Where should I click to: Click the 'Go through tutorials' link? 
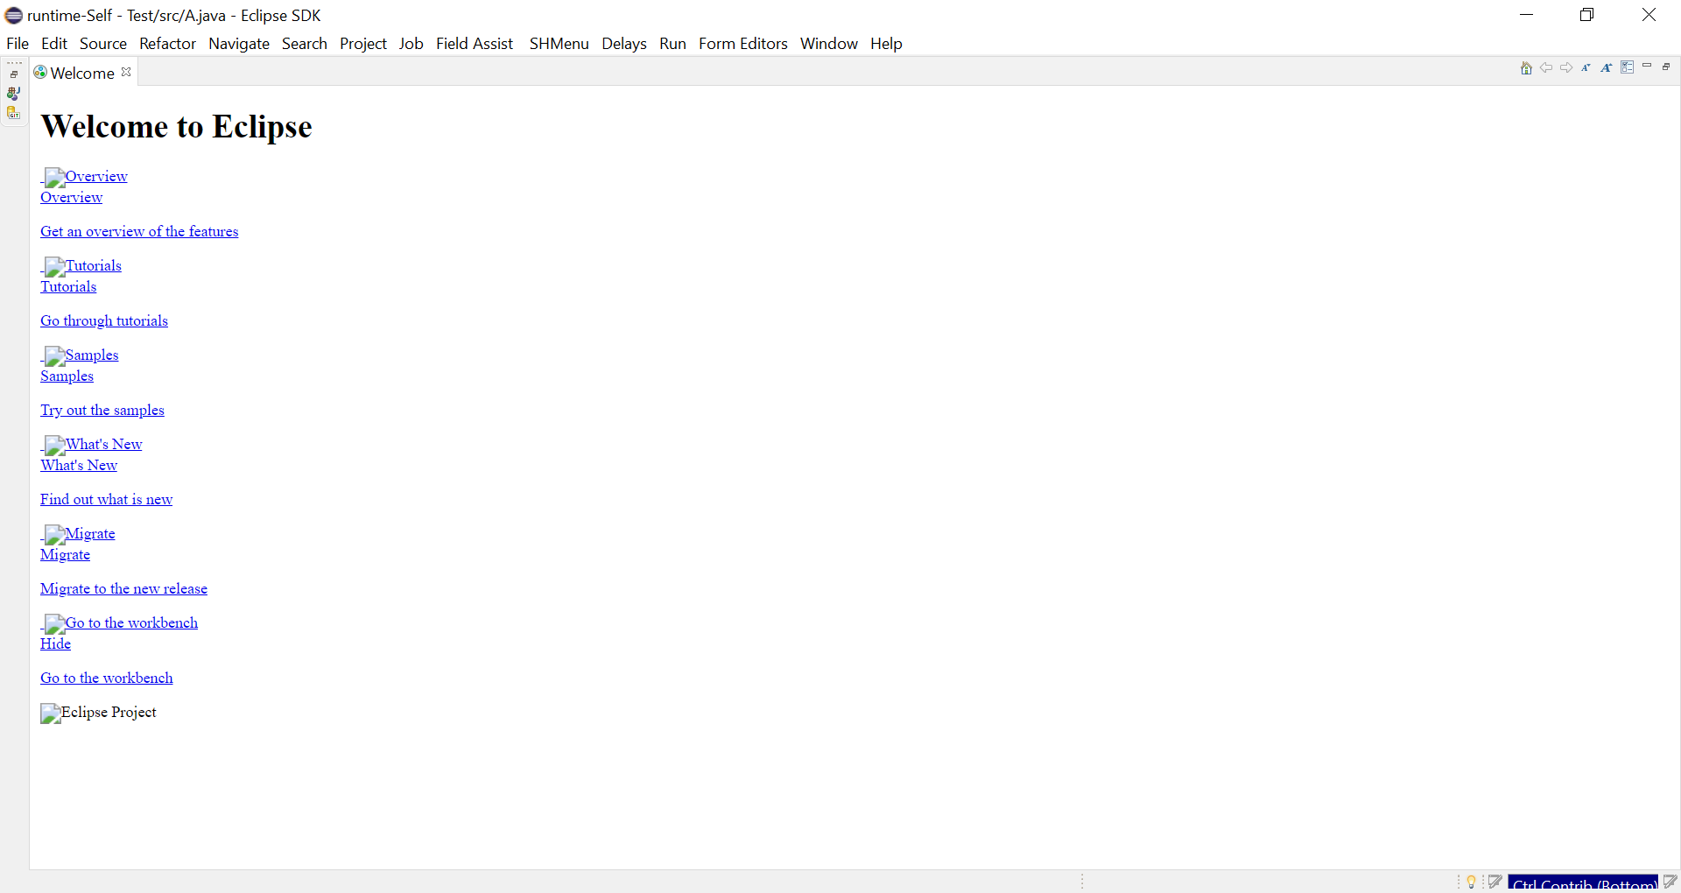tap(104, 320)
